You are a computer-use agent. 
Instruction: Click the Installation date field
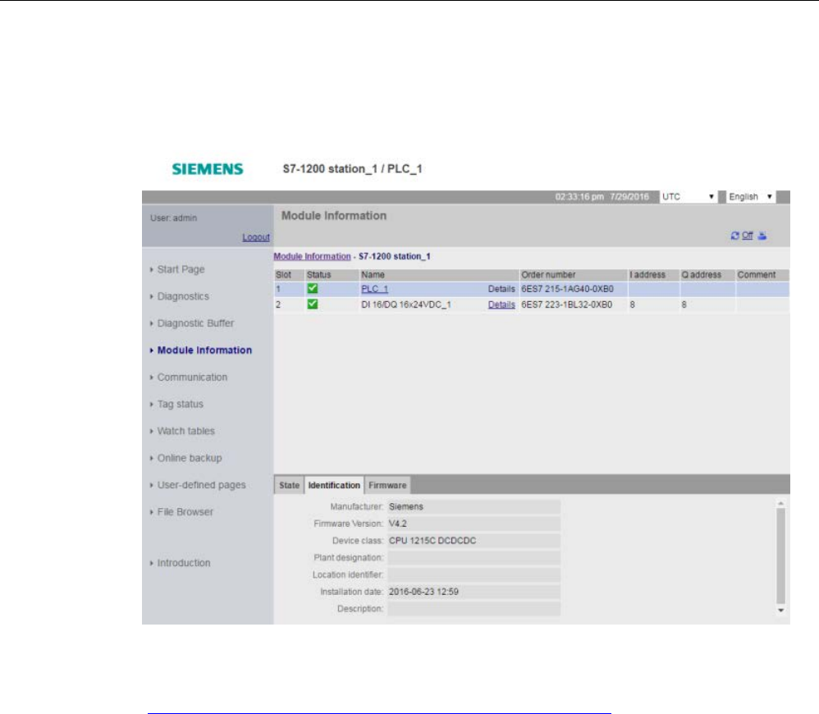tap(474, 592)
